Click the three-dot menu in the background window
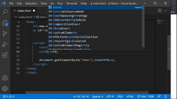 174,8
